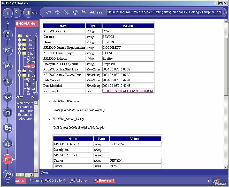
Task: Click the forward arrow navigation icon
Action: tap(57, 12)
